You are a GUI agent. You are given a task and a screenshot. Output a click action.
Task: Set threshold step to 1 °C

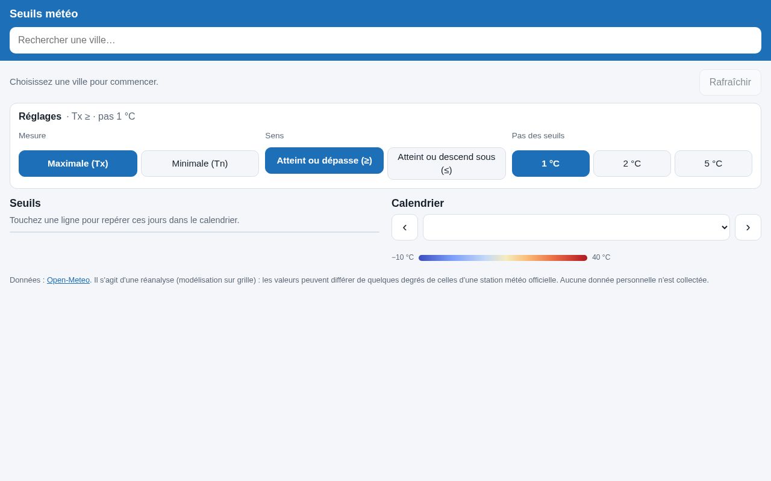tap(551, 164)
